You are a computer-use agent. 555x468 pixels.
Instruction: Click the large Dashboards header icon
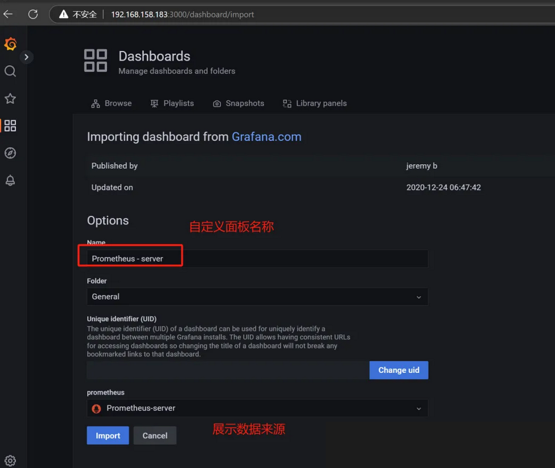96,61
